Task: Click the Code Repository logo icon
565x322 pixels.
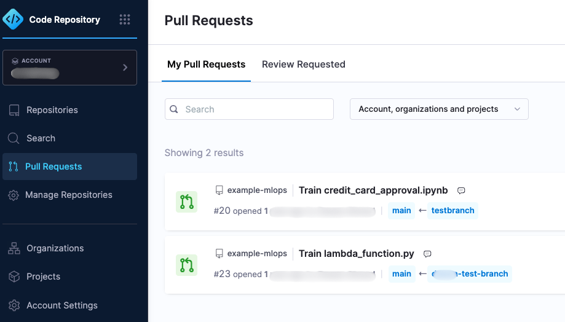Action: tap(13, 19)
